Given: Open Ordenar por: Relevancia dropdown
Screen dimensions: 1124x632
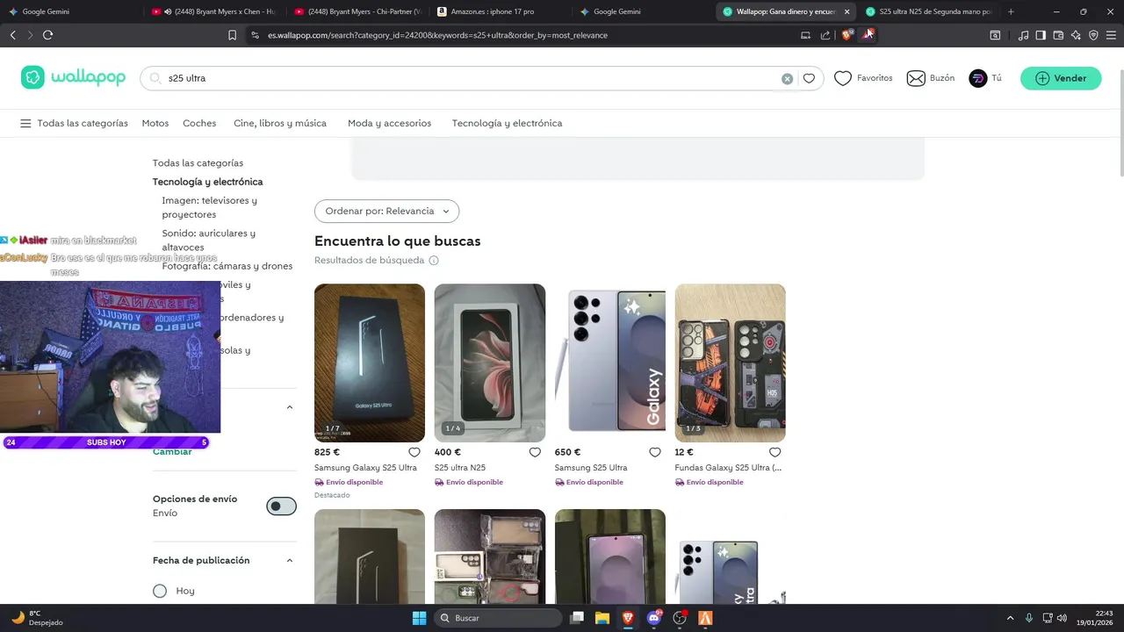Looking at the screenshot, I should pyautogui.click(x=386, y=211).
